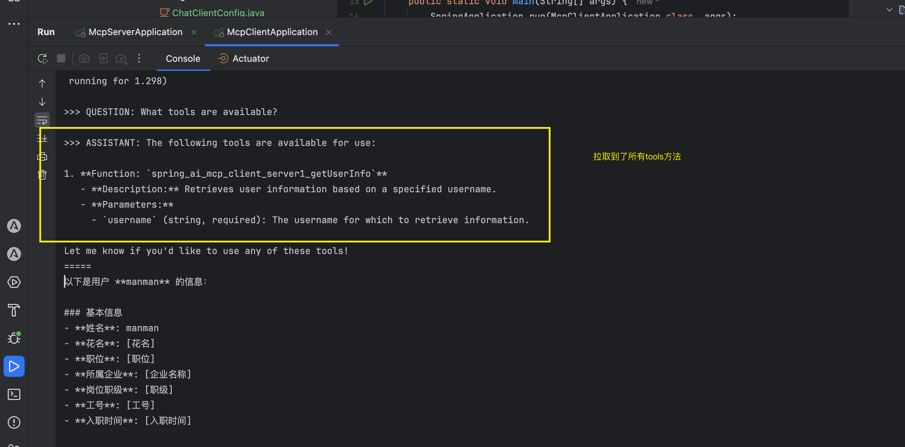Open the Problems tool window
The width and height of the screenshot is (905, 447).
click(x=14, y=422)
